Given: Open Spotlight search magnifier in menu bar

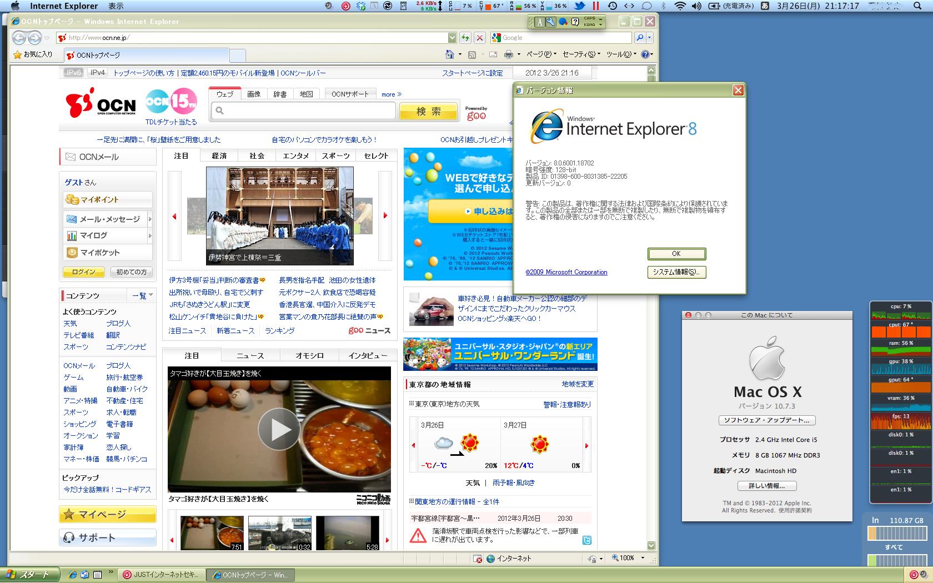Looking at the screenshot, I should pos(916,6).
